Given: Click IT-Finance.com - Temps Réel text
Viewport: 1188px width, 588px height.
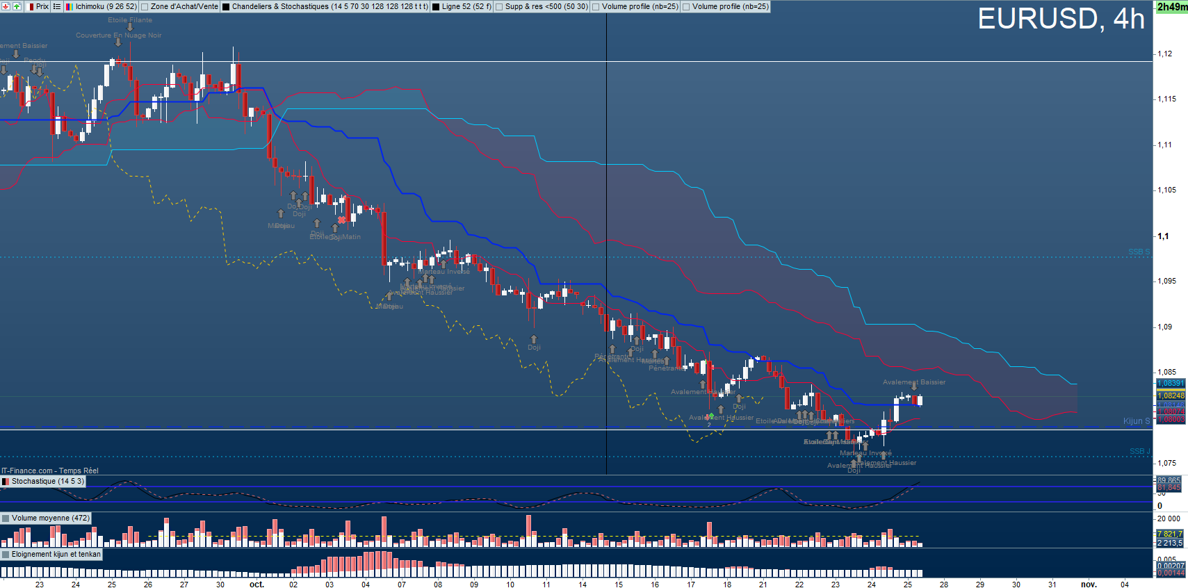Looking at the screenshot, I should pos(50,471).
